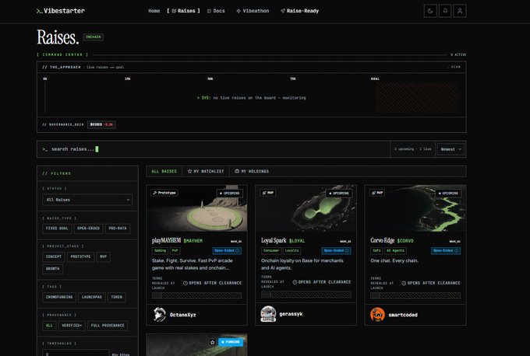Click playMAYHEM raise progress bar

[x=196, y=295]
